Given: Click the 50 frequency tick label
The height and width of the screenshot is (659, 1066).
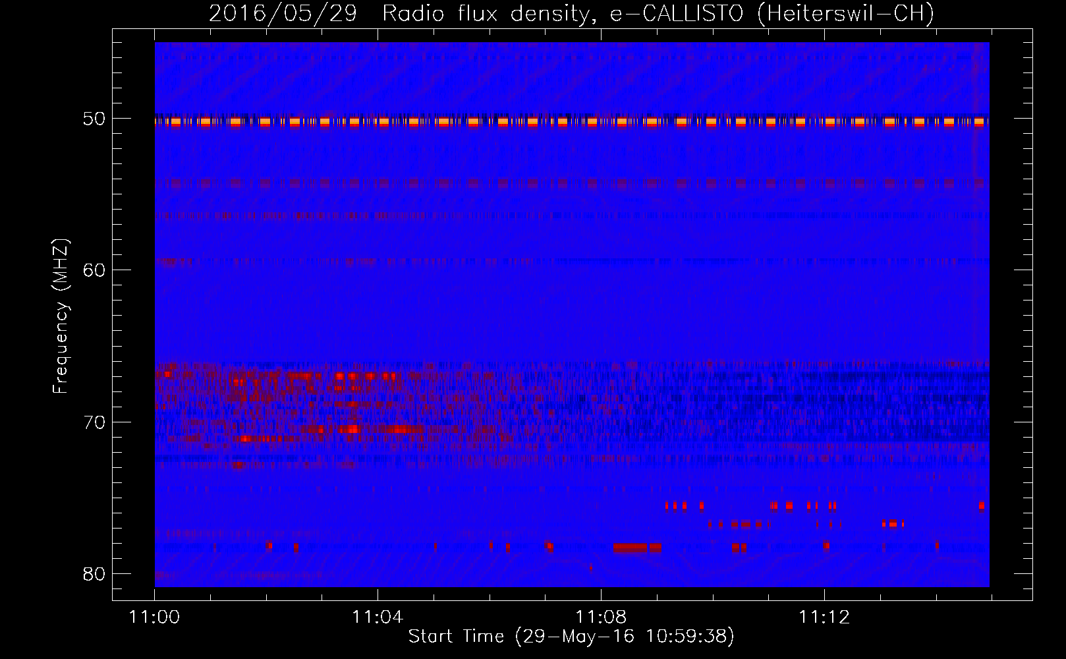Looking at the screenshot, I should pyautogui.click(x=93, y=119).
